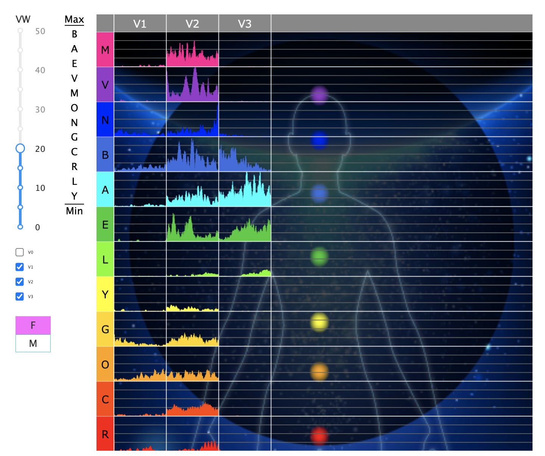This screenshot has width=545, height=456.
Task: Select the red R row label
Action: click(105, 434)
